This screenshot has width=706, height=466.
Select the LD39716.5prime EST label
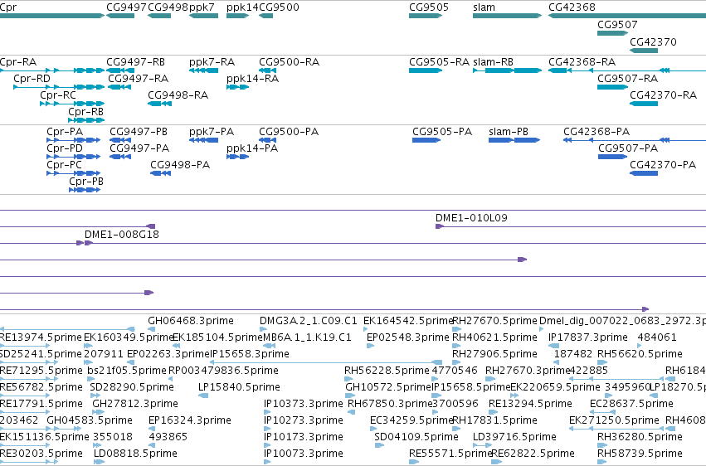(x=514, y=437)
